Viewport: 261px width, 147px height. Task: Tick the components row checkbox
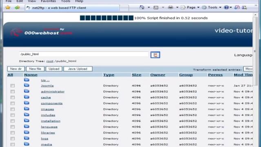point(13,103)
